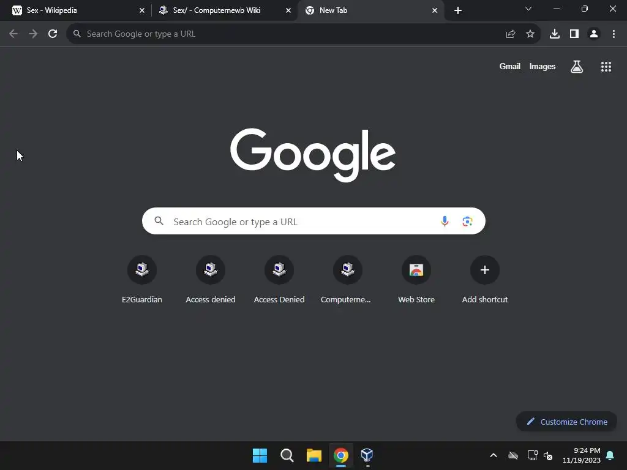
Task: Click the Google logo
Action: [x=313, y=155]
